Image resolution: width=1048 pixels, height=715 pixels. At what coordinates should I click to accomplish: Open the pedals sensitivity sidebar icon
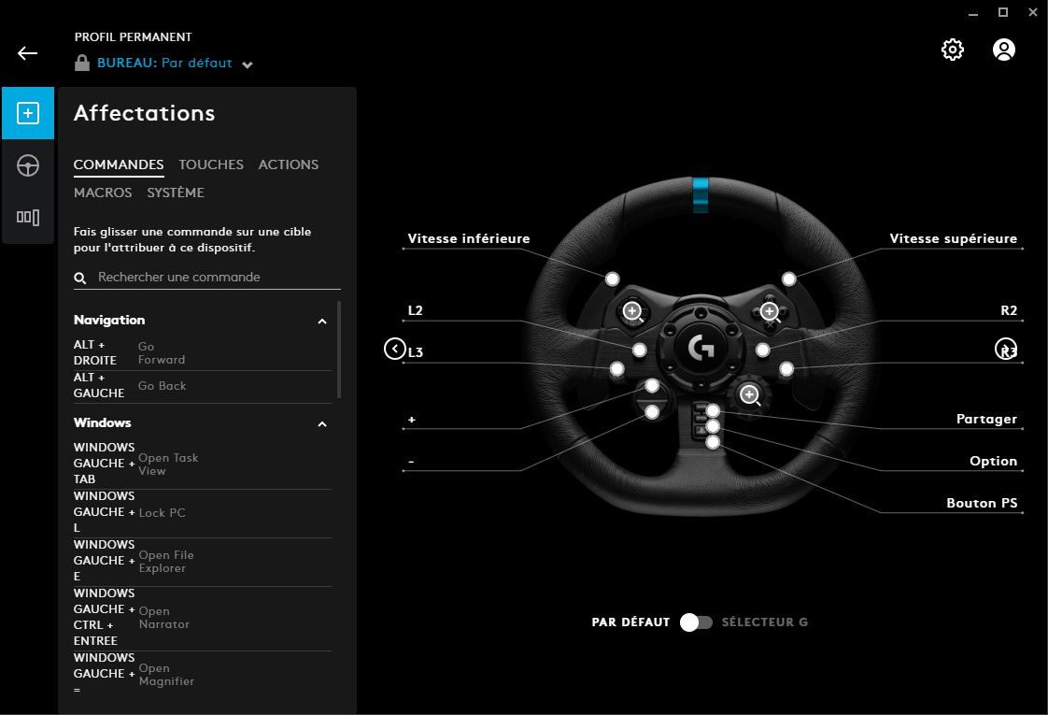[28, 218]
